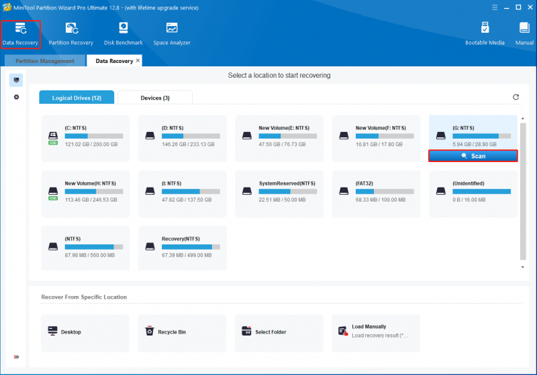Switch to the Devices (3) tab

(155, 98)
